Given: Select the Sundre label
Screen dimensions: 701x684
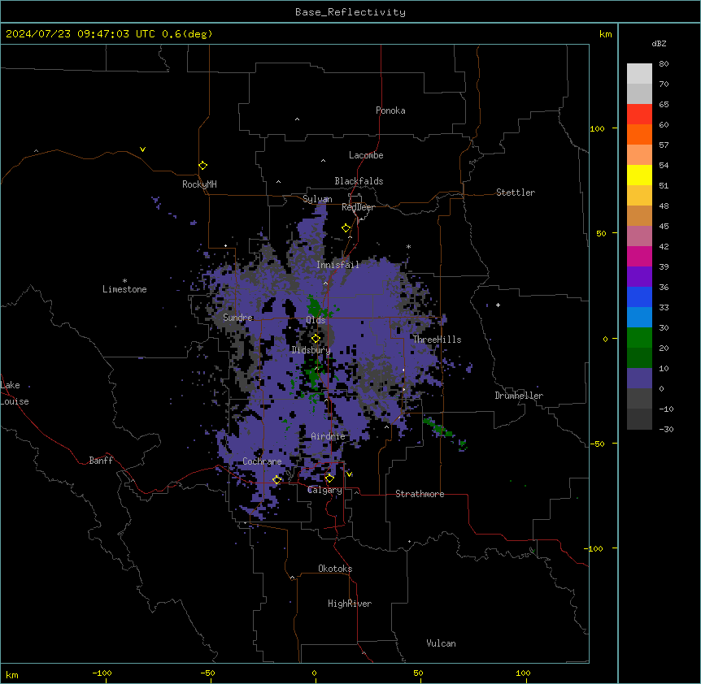Looking at the screenshot, I should pyautogui.click(x=237, y=318).
